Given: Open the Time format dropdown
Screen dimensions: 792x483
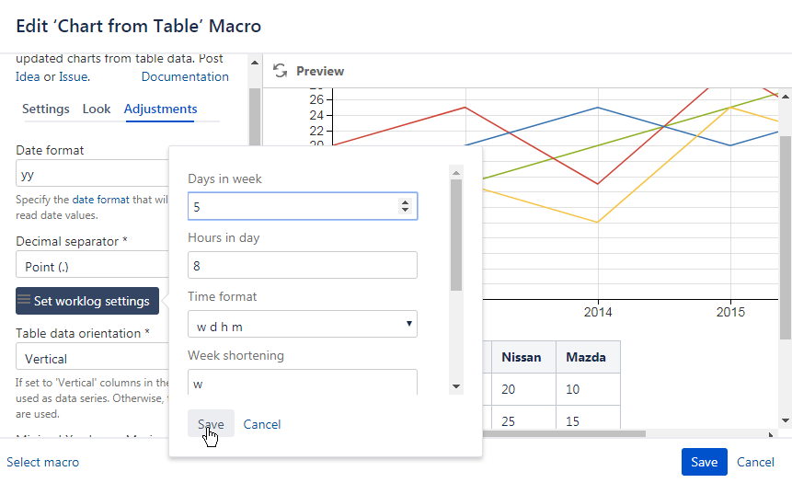Looking at the screenshot, I should coord(302,325).
